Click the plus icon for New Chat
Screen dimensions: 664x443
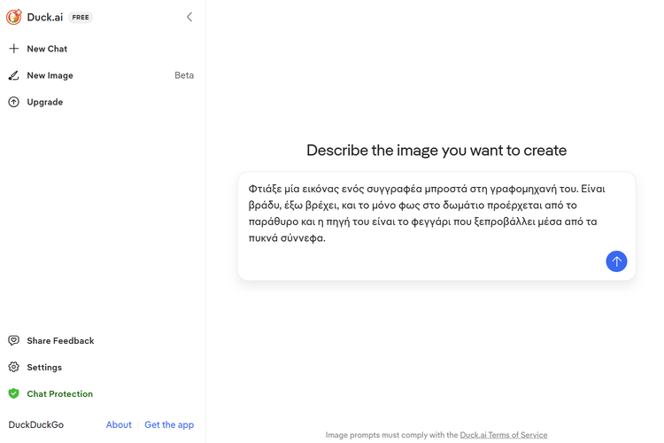point(13,49)
